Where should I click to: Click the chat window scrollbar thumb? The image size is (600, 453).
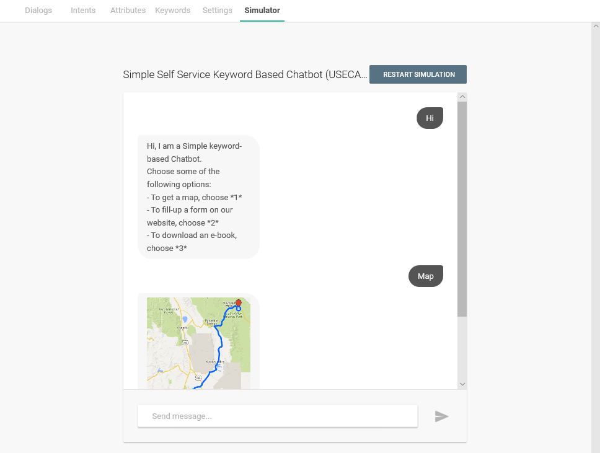click(x=462, y=209)
